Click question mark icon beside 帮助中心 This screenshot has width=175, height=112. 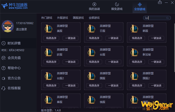point(3,68)
